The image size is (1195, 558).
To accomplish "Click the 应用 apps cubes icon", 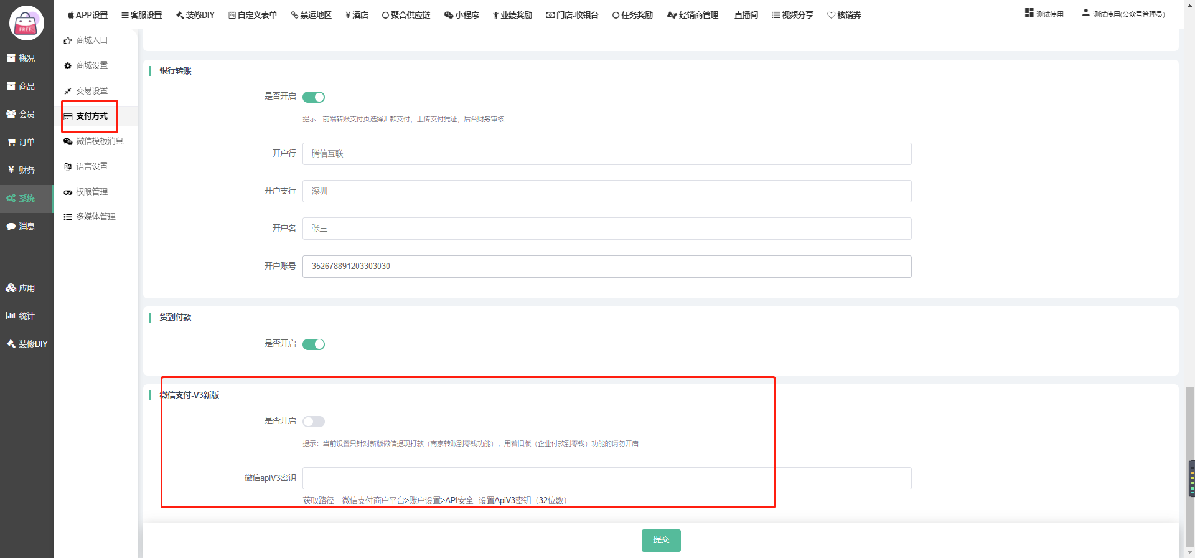I will (x=11, y=288).
